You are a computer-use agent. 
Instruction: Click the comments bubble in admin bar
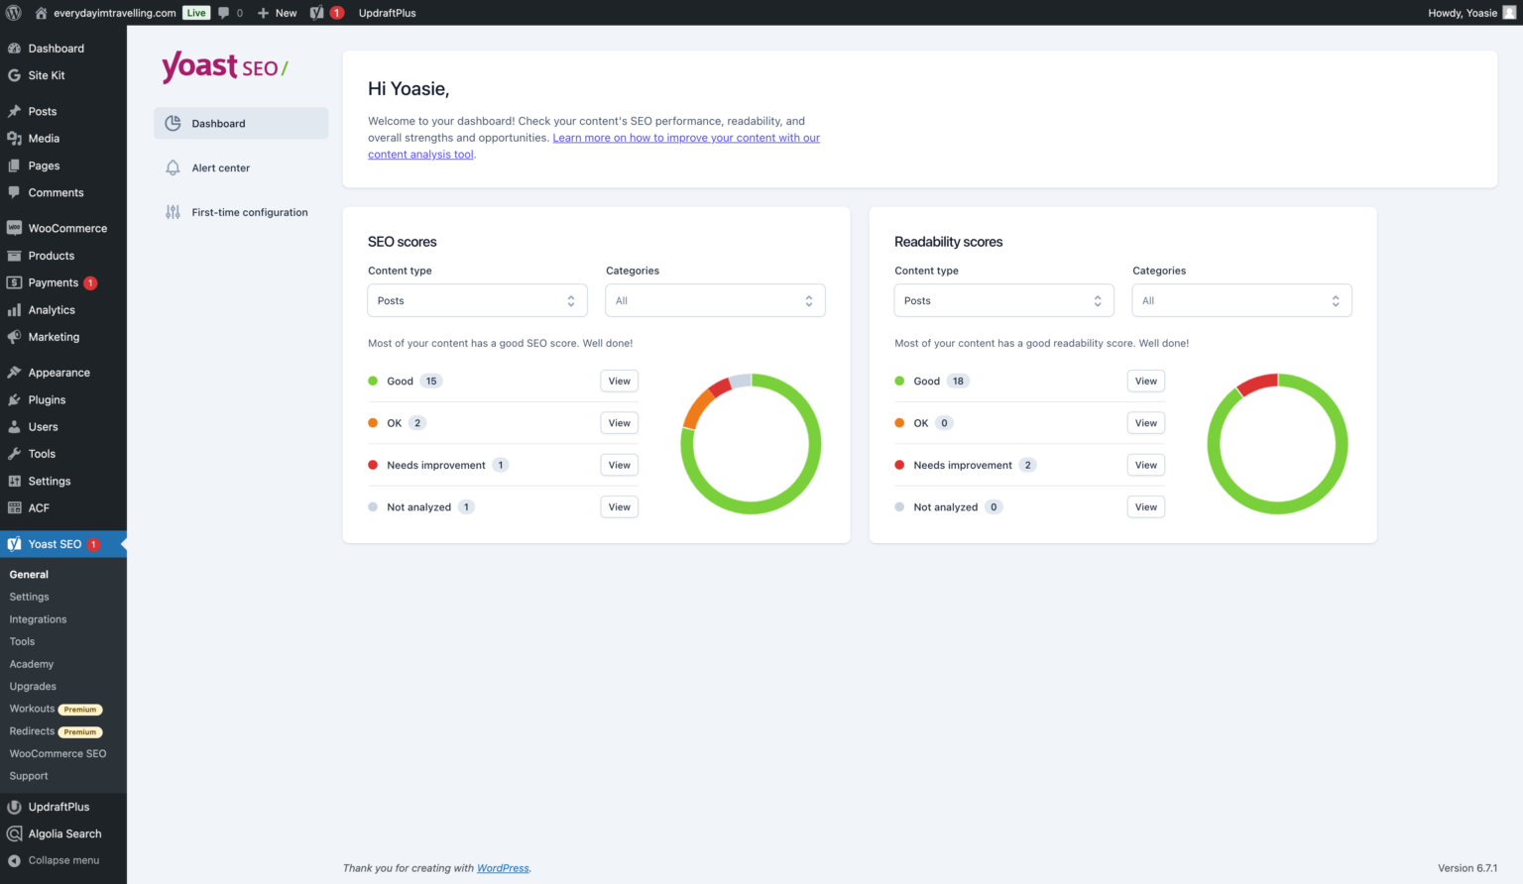coord(223,13)
